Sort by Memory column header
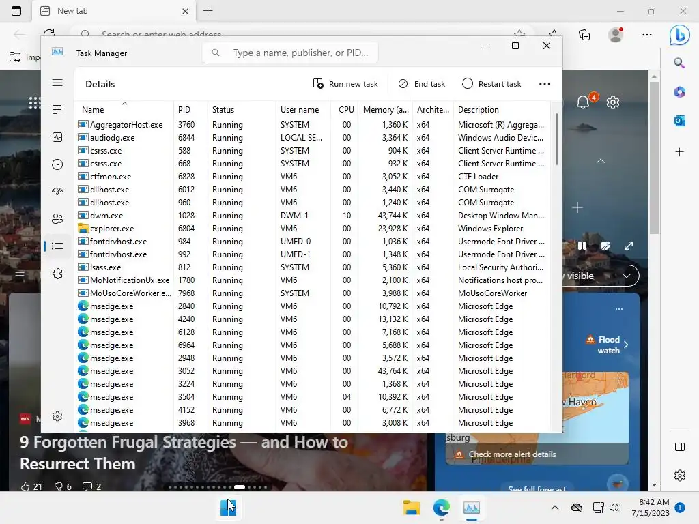The height and width of the screenshot is (524, 699). (x=386, y=110)
